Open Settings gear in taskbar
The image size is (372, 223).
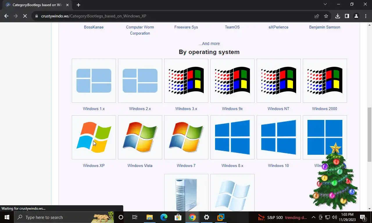point(207,217)
